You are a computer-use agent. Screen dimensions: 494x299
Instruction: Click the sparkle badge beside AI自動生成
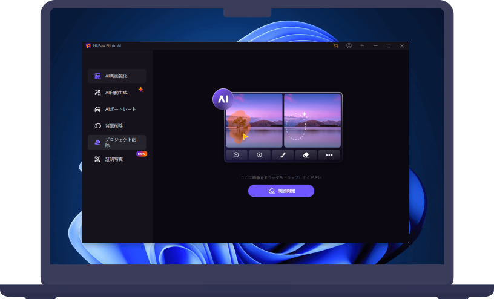(141, 90)
